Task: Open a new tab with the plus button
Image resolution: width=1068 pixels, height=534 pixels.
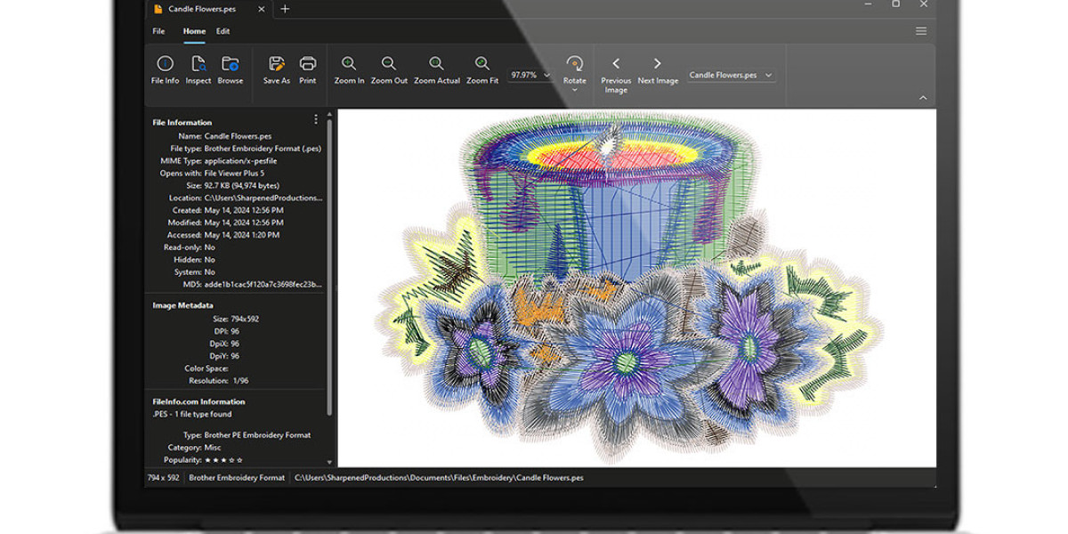Action: pyautogui.click(x=284, y=9)
